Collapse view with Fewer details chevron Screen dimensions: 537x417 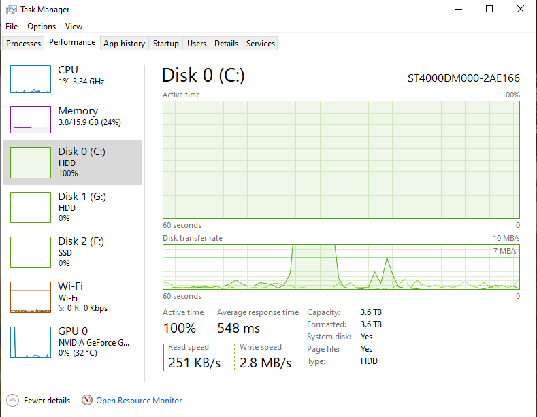click(x=12, y=401)
